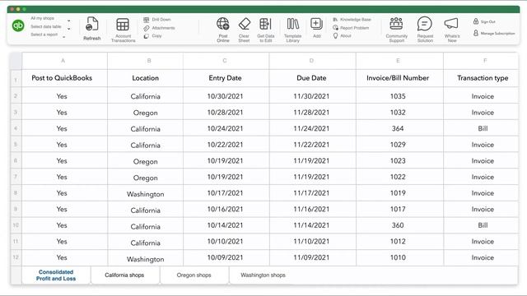Expand the Select a report dropdown
This screenshot has width=527, height=296.
pos(64,37)
